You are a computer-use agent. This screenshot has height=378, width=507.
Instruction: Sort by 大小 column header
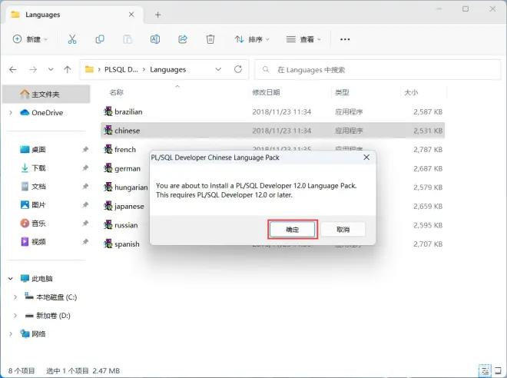tap(411, 92)
